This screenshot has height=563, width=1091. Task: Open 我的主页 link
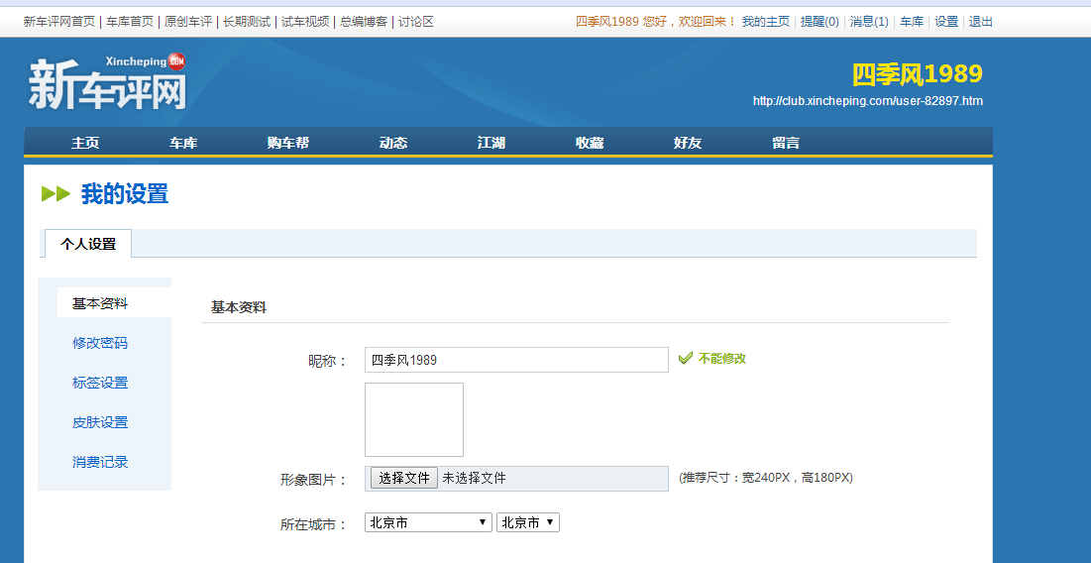765,22
